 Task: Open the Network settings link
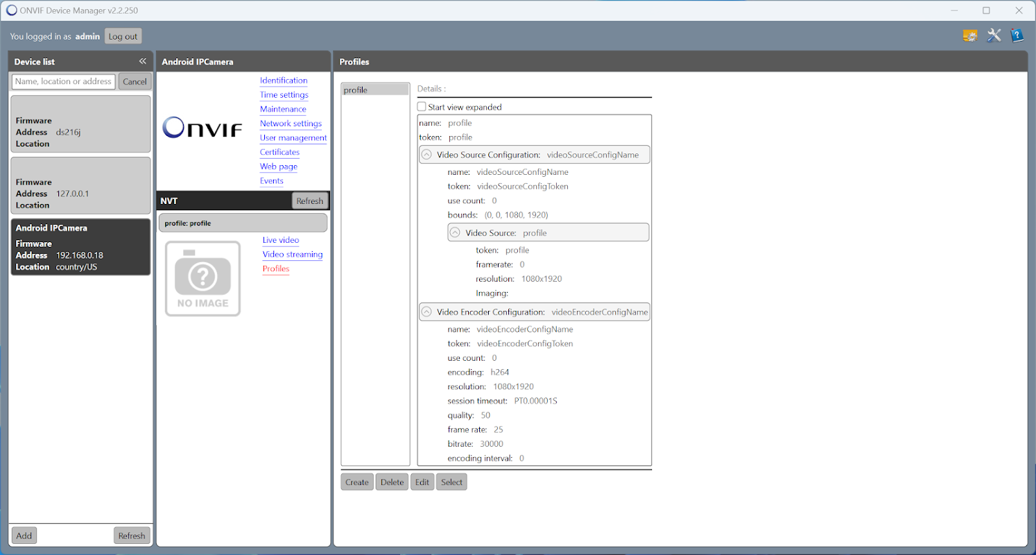click(x=291, y=123)
